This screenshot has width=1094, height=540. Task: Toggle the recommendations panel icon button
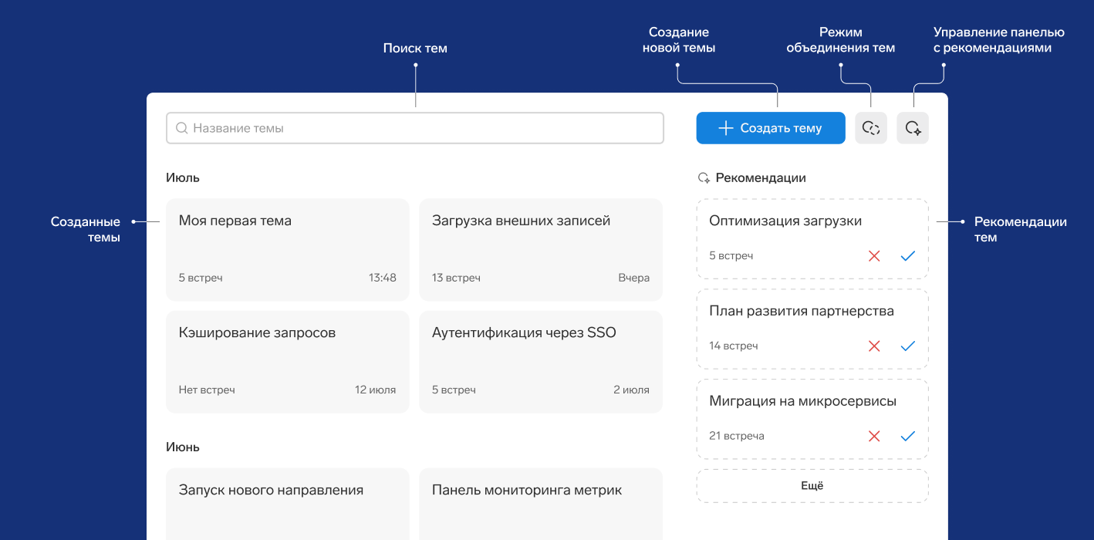coord(913,128)
